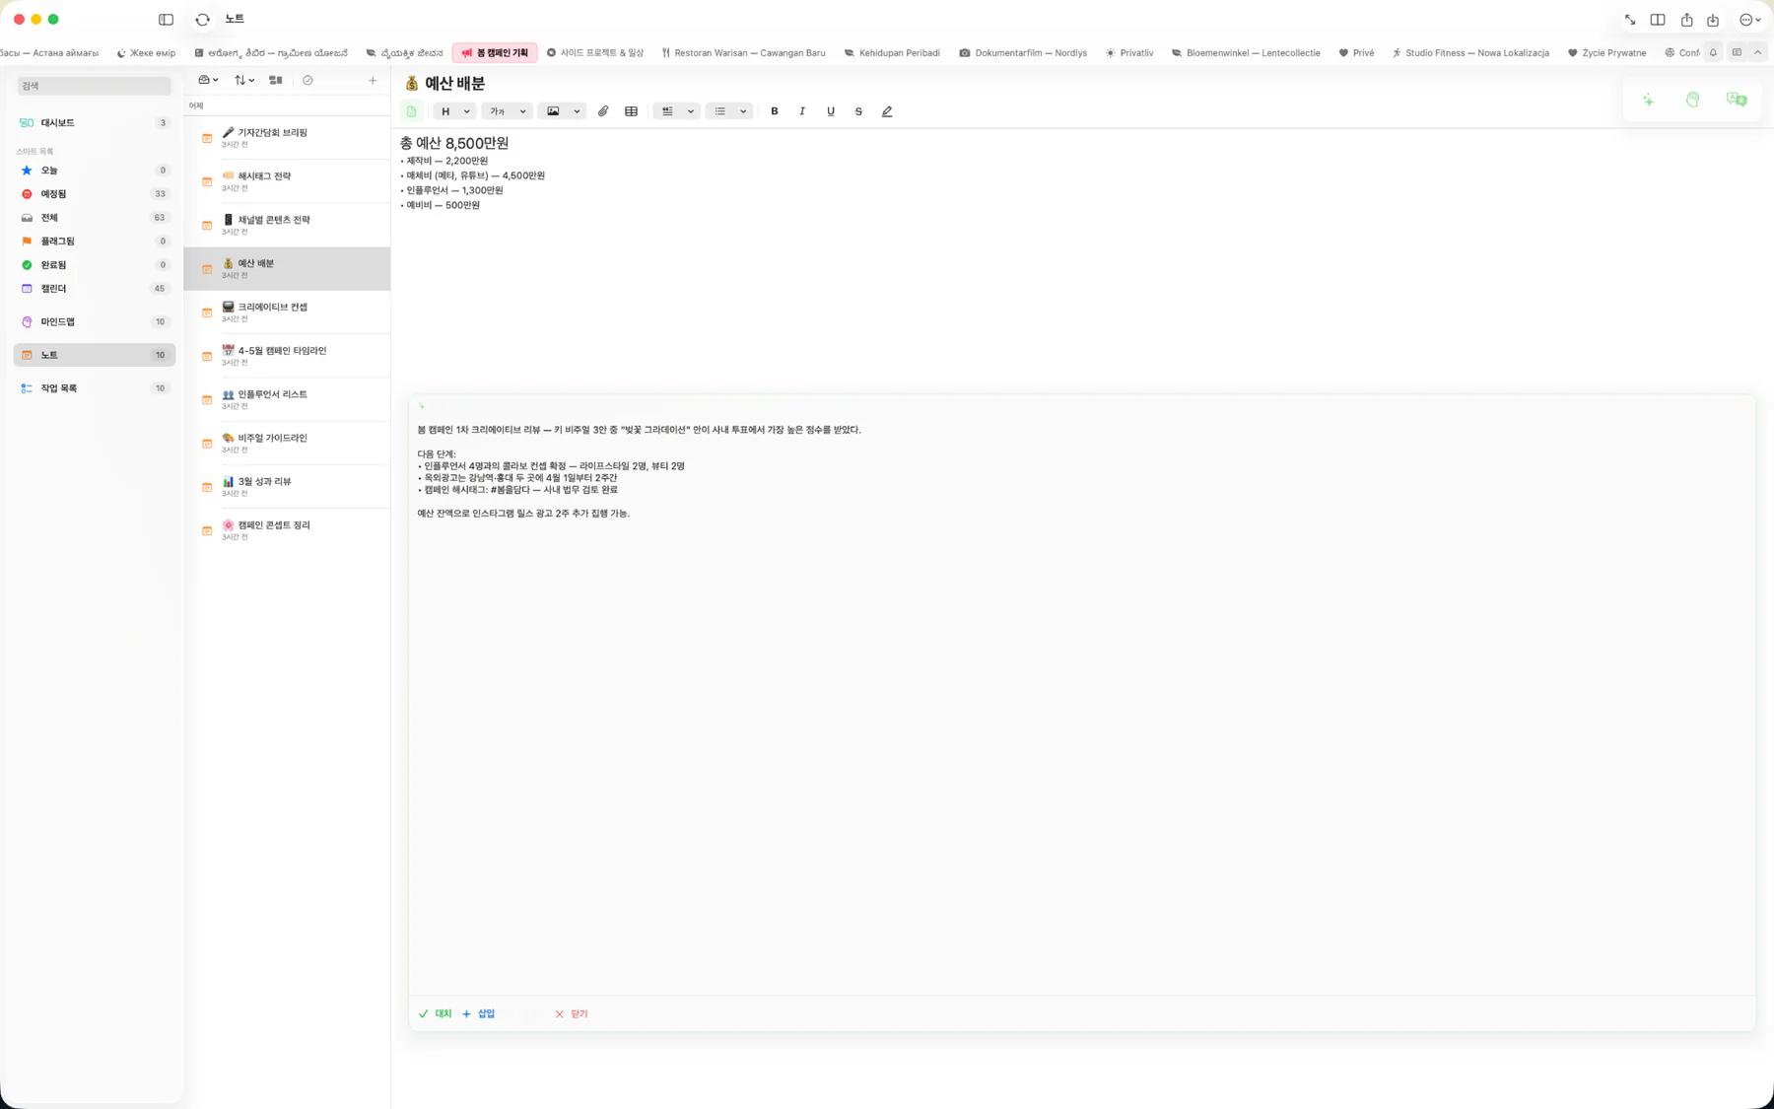
Task: Open the 해시태그 전략 note
Action: click(x=288, y=181)
